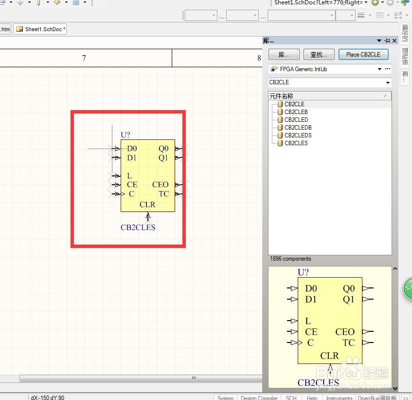The image size is (412, 400).
Task: Open the library panel options triangle menu
Action: click(379, 40)
